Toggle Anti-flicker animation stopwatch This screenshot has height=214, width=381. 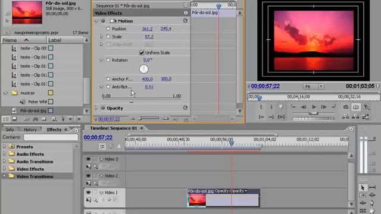[108, 87]
